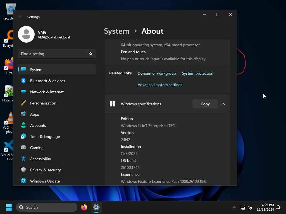The height and width of the screenshot is (214, 286).
Task: Open Network & internet settings
Action: point(57,92)
